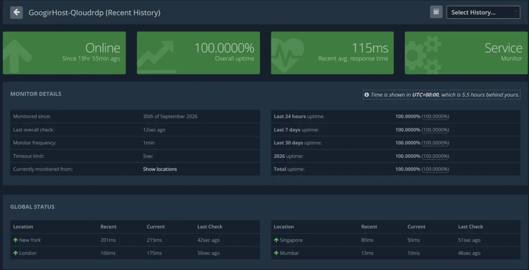Click the back arrow button

tap(17, 12)
